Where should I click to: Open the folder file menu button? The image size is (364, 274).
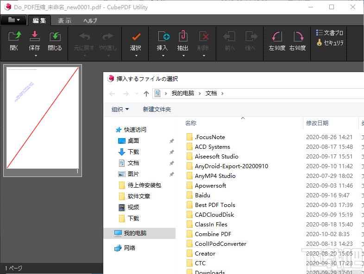pyautogui.click(x=13, y=20)
